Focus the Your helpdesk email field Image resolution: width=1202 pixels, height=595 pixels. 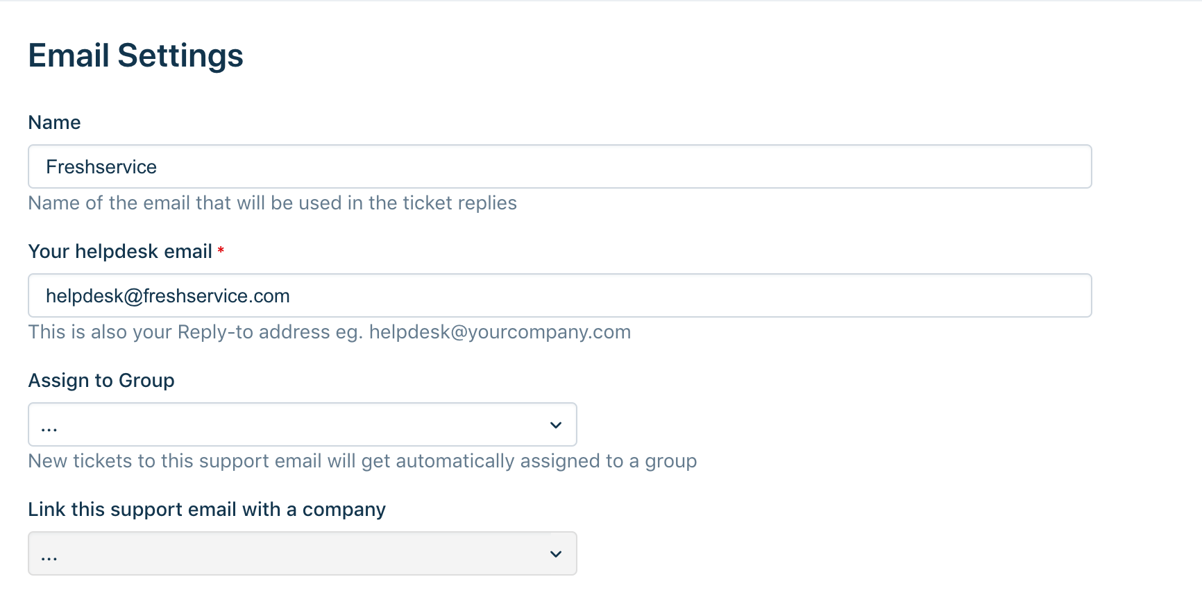tap(559, 295)
